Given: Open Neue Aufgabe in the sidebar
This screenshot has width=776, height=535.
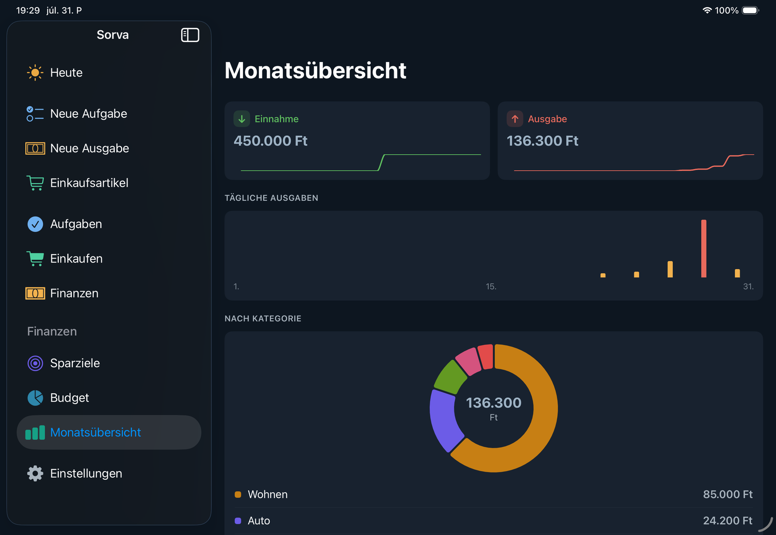Looking at the screenshot, I should (x=109, y=114).
